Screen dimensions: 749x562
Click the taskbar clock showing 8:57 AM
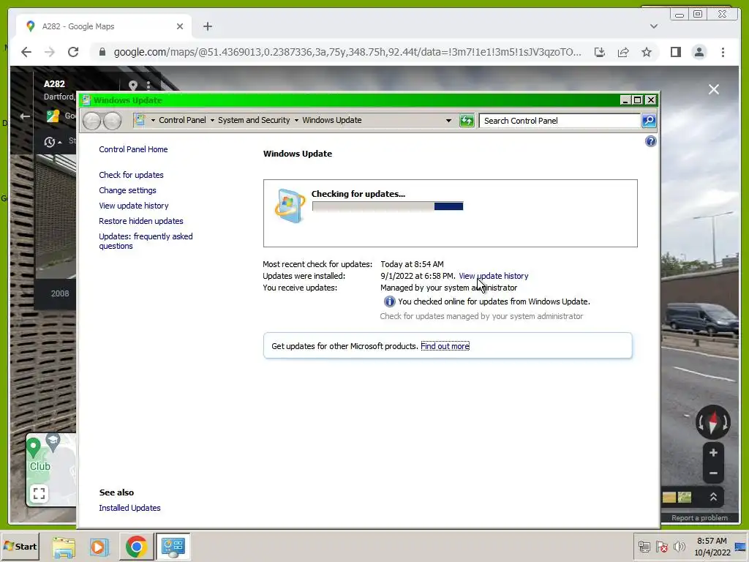712,547
